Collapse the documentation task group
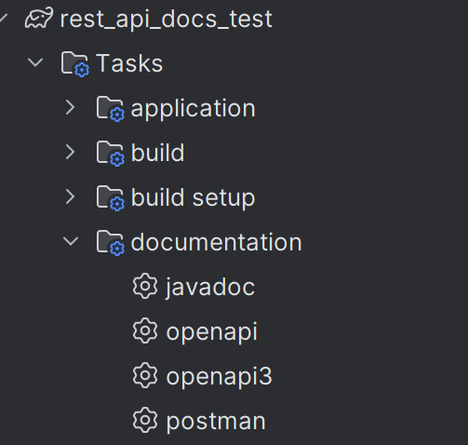 pyautogui.click(x=71, y=242)
